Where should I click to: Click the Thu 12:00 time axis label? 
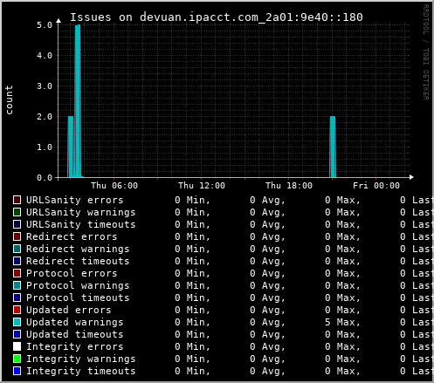[202, 186]
